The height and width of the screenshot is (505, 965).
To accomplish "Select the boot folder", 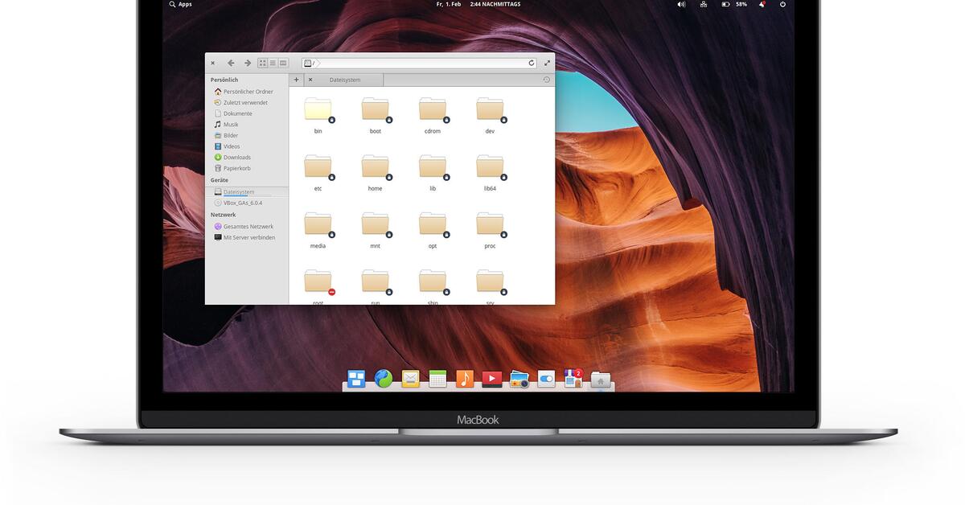I will 376,114.
